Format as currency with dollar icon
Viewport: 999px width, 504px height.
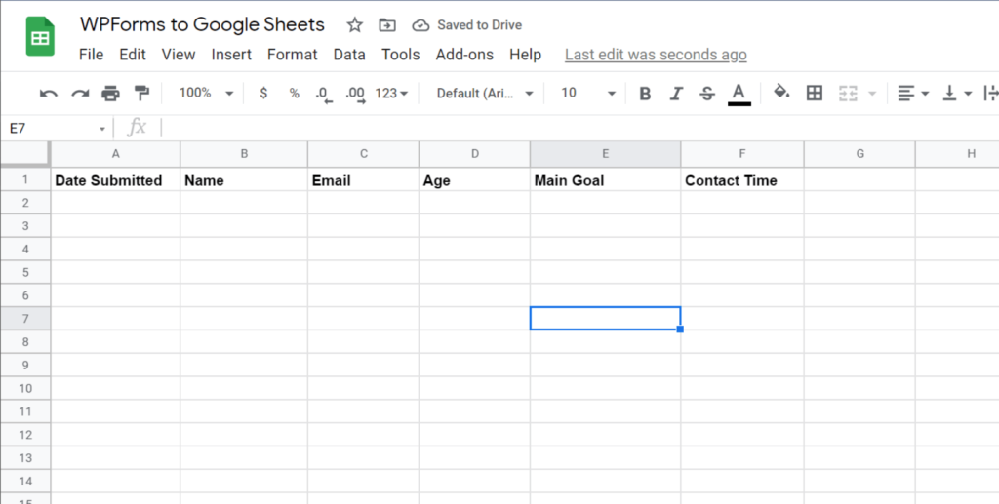click(263, 94)
